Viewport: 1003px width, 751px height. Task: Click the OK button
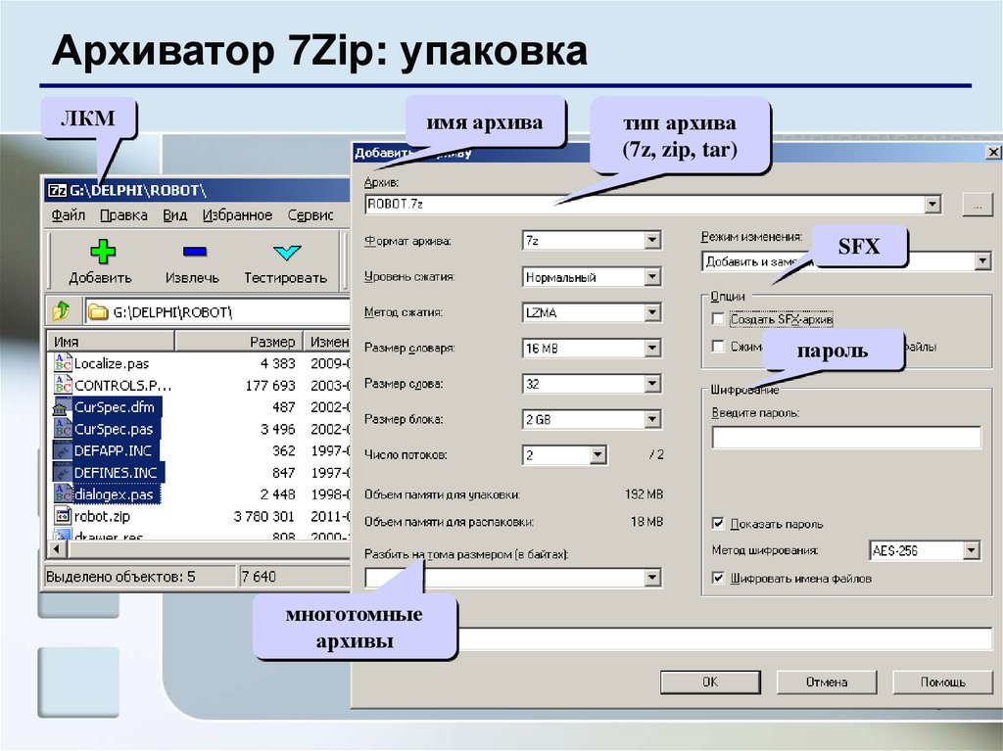point(710,681)
